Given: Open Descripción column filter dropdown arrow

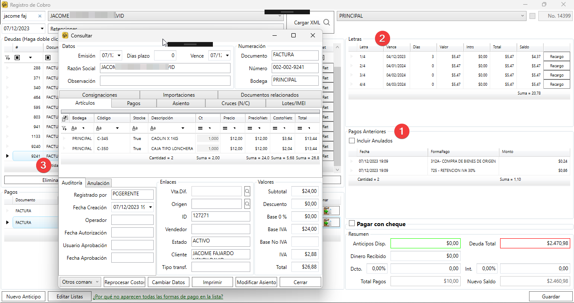Looking at the screenshot, I should point(183,128).
